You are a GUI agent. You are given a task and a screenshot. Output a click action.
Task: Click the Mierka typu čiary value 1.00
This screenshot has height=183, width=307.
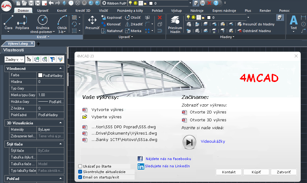pos(50,95)
